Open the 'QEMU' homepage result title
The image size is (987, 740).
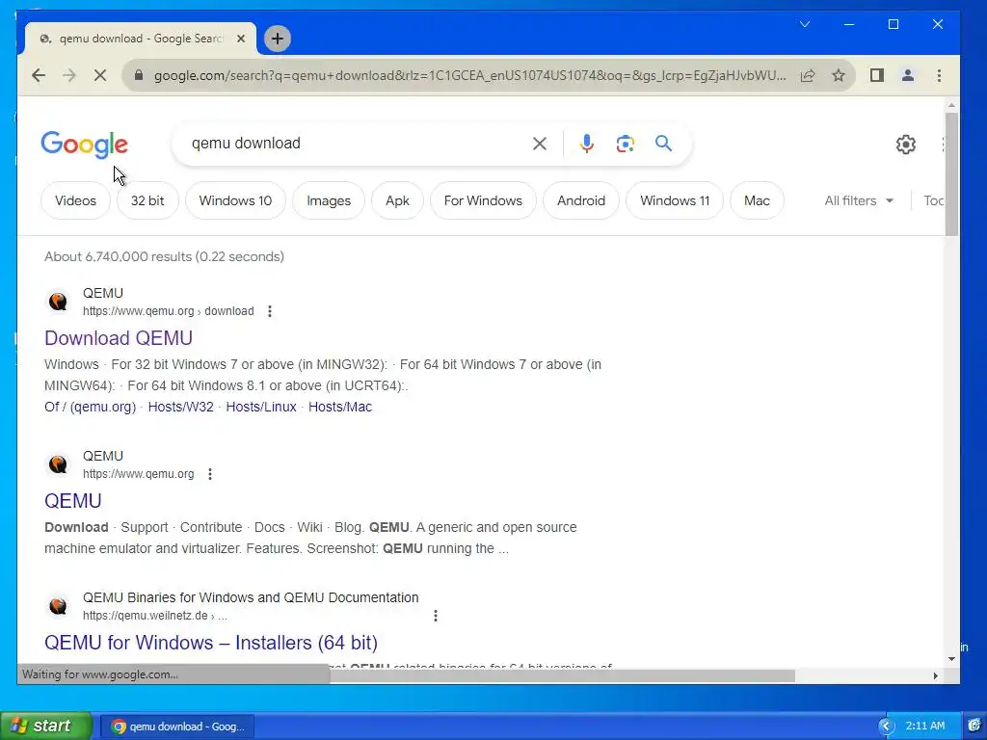(x=73, y=501)
